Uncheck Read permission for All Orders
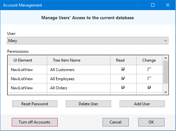Viewport: 176px width, 131px height. pyautogui.click(x=123, y=88)
